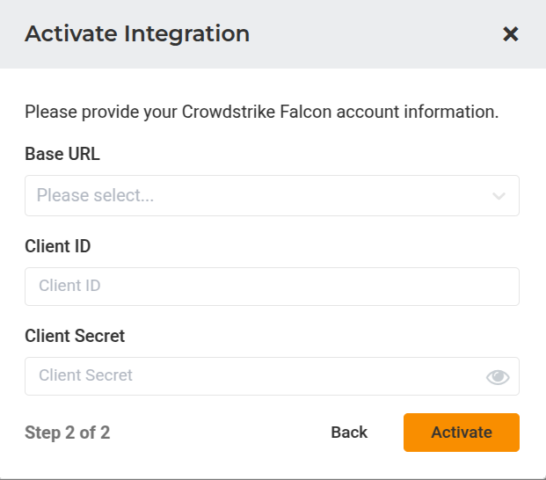The height and width of the screenshot is (480, 546).
Task: Close the Activate Integration dialog
Action: click(x=510, y=34)
